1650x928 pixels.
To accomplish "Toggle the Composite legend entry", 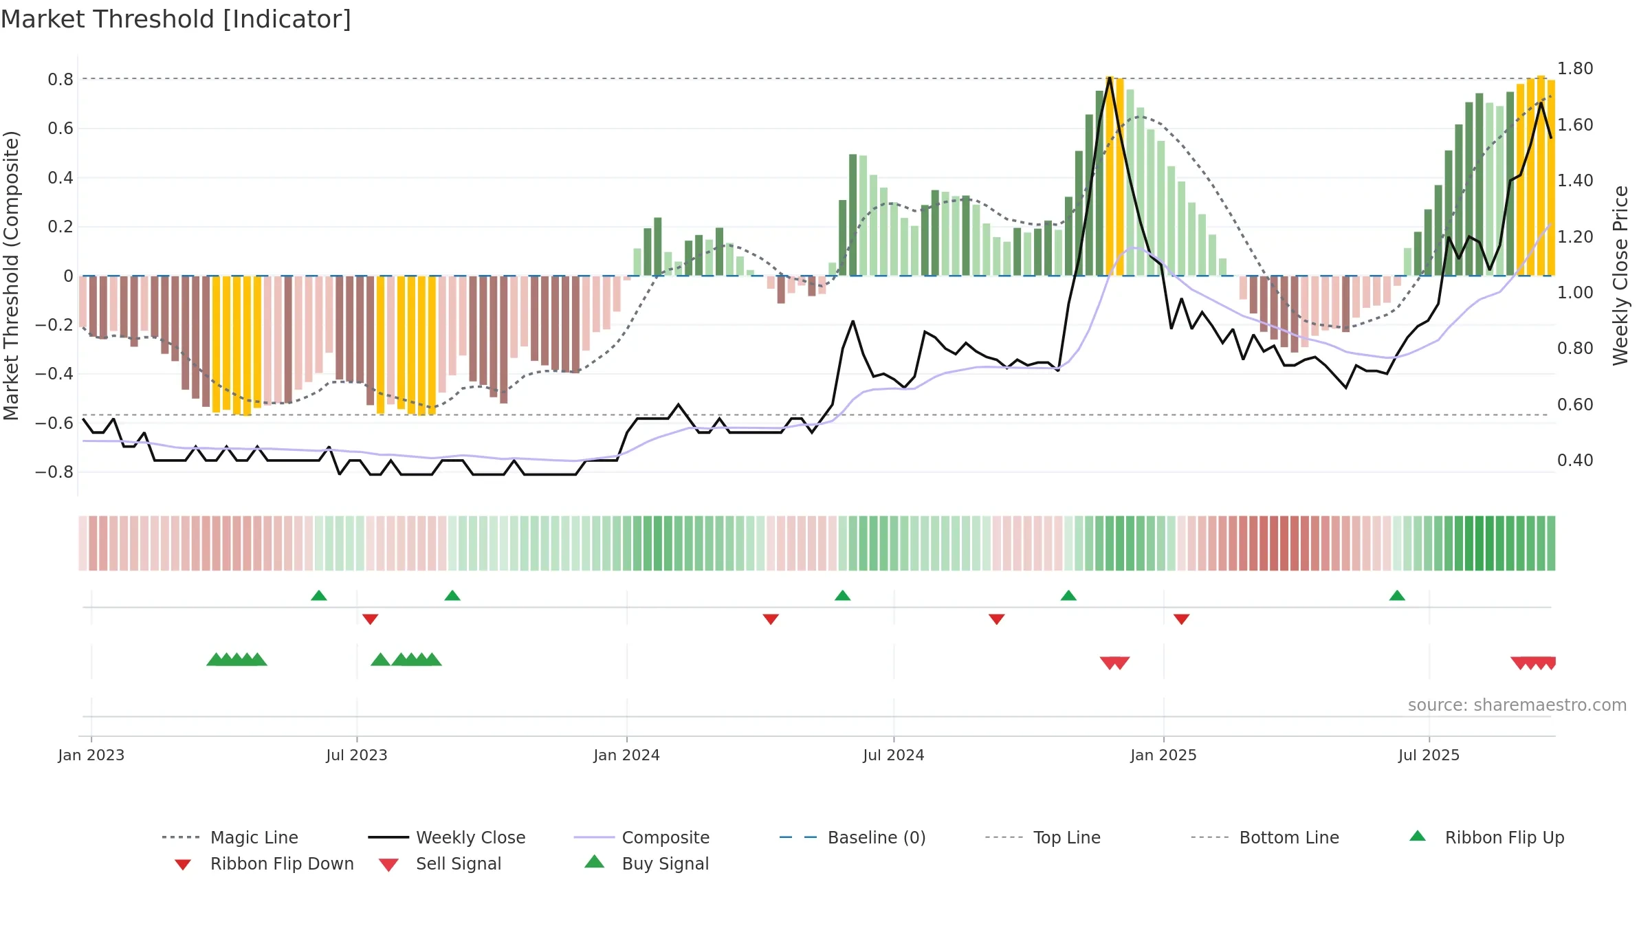I will [x=641, y=837].
